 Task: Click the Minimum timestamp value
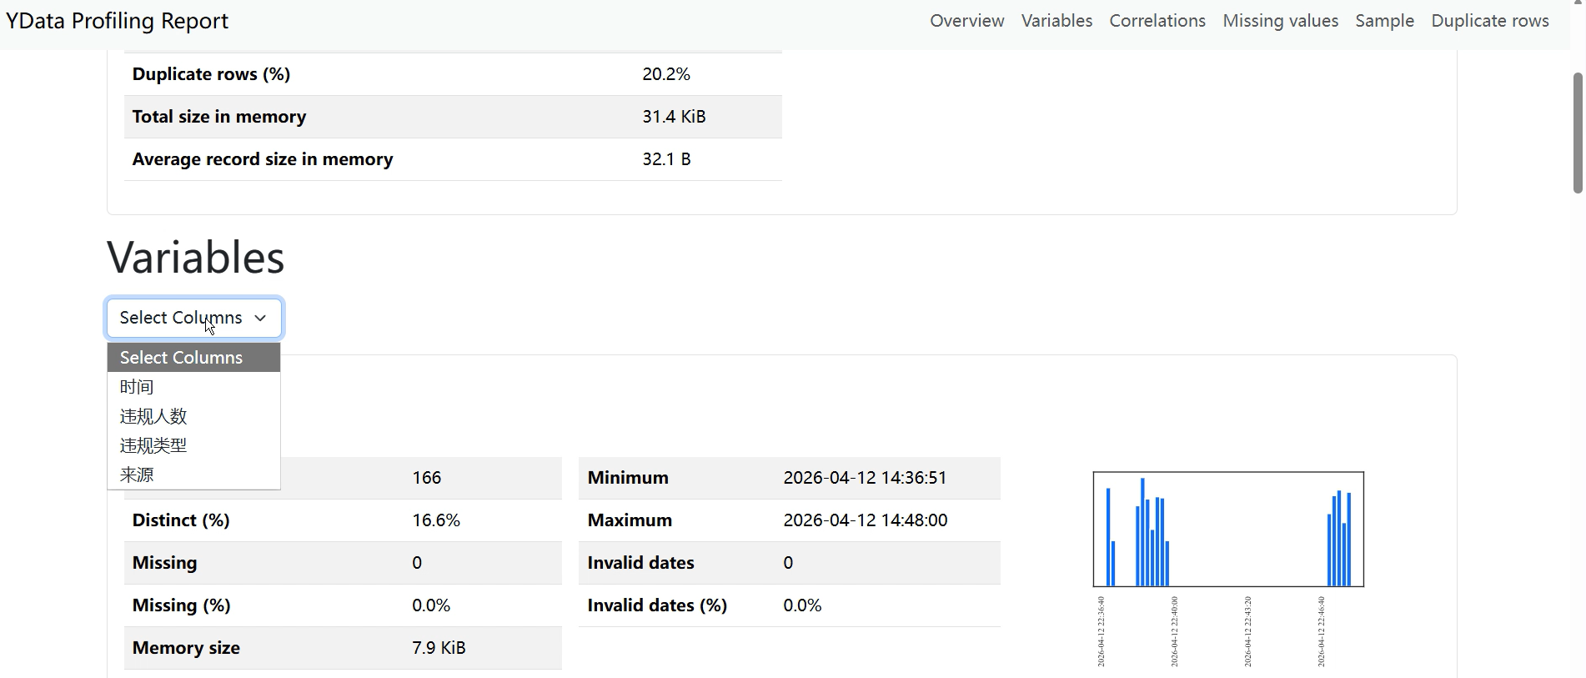[x=865, y=478]
